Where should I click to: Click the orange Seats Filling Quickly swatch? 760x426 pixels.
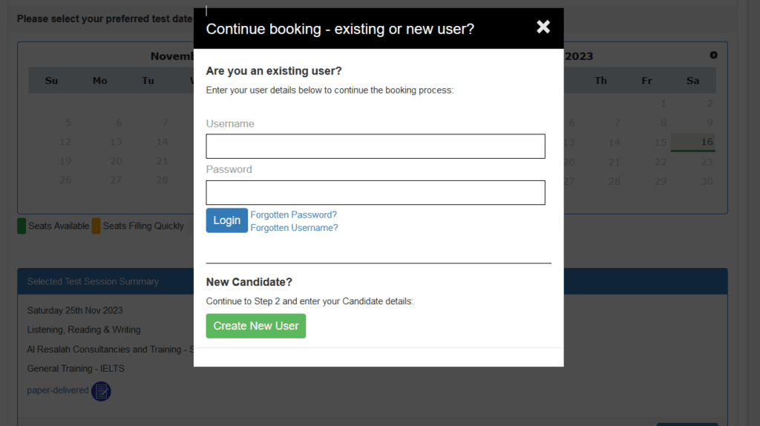pyautogui.click(x=96, y=226)
